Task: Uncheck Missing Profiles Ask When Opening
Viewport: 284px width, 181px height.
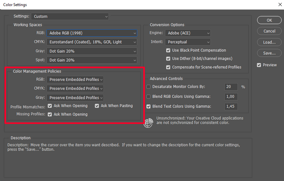Action: pyautogui.click(x=50, y=114)
